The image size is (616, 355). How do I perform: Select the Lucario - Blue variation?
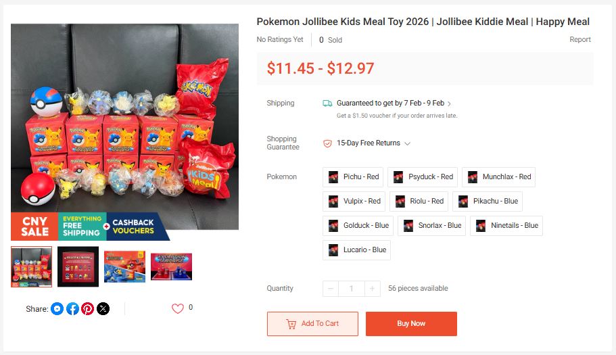(357, 250)
